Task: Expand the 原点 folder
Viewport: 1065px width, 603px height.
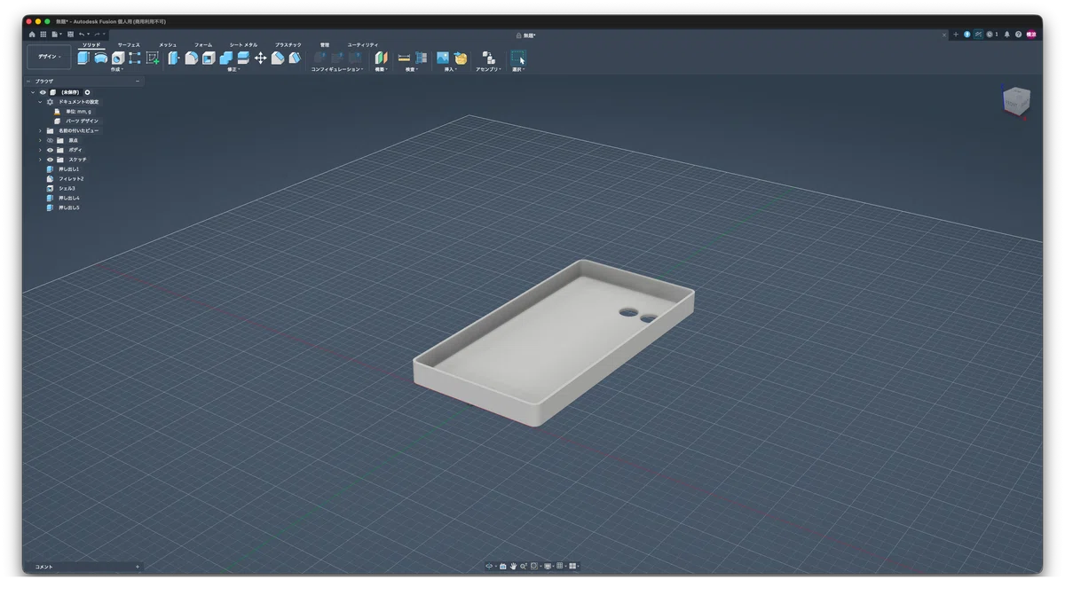Action: pos(40,140)
